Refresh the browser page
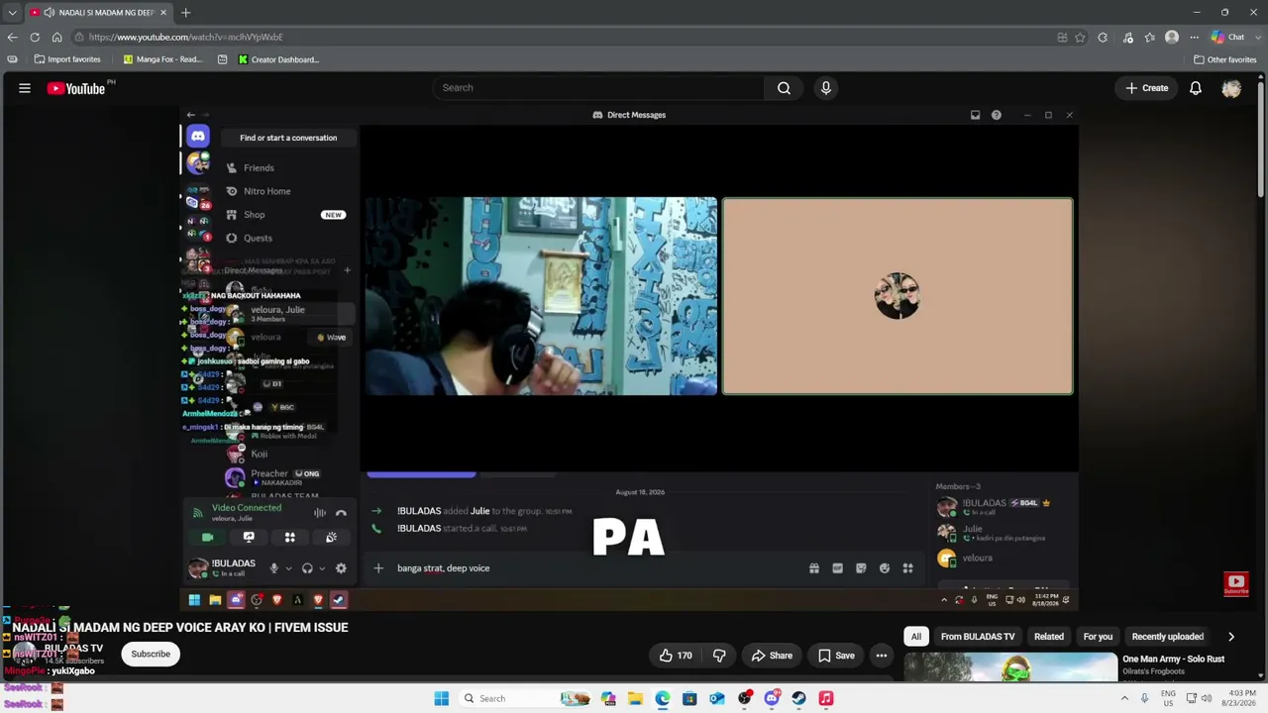The image size is (1268, 713). coord(35,38)
